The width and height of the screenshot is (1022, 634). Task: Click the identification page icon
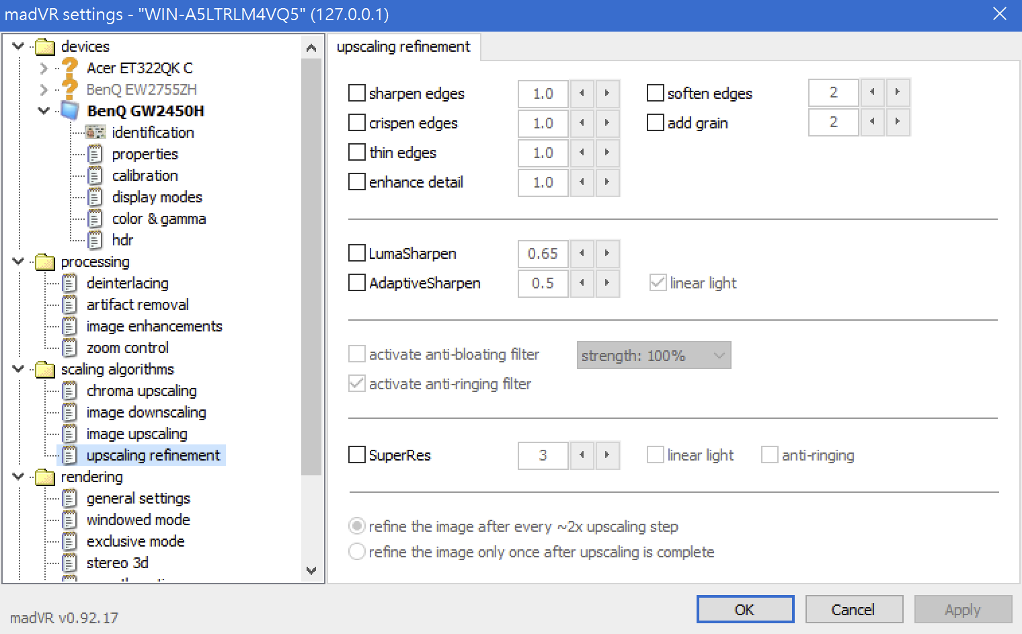point(95,132)
